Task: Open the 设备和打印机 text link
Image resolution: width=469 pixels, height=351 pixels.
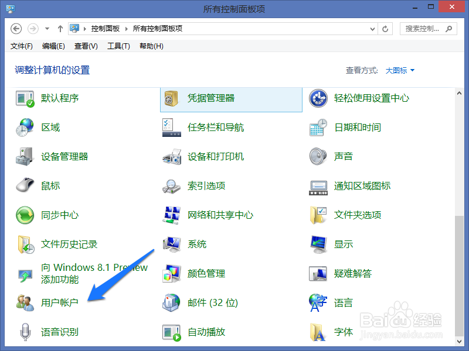Action: (216, 156)
